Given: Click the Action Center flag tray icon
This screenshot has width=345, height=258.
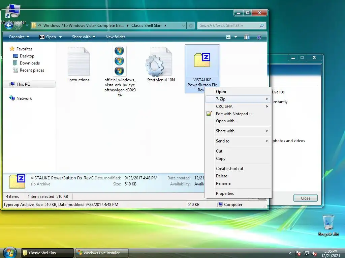Looking at the screenshot, I should coord(298,253).
